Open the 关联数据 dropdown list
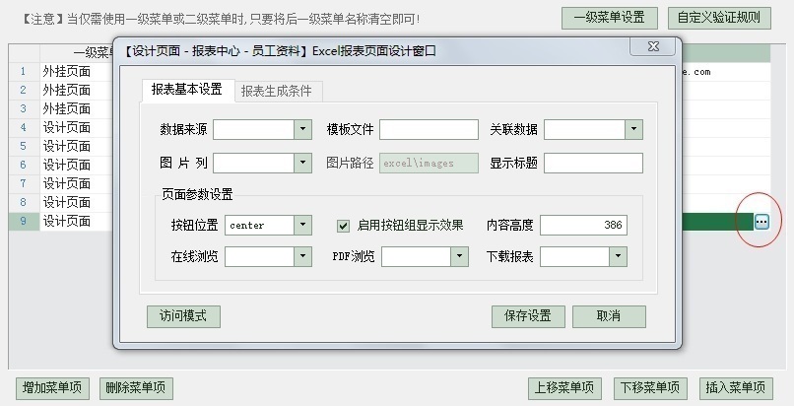794x406 pixels. pos(633,130)
